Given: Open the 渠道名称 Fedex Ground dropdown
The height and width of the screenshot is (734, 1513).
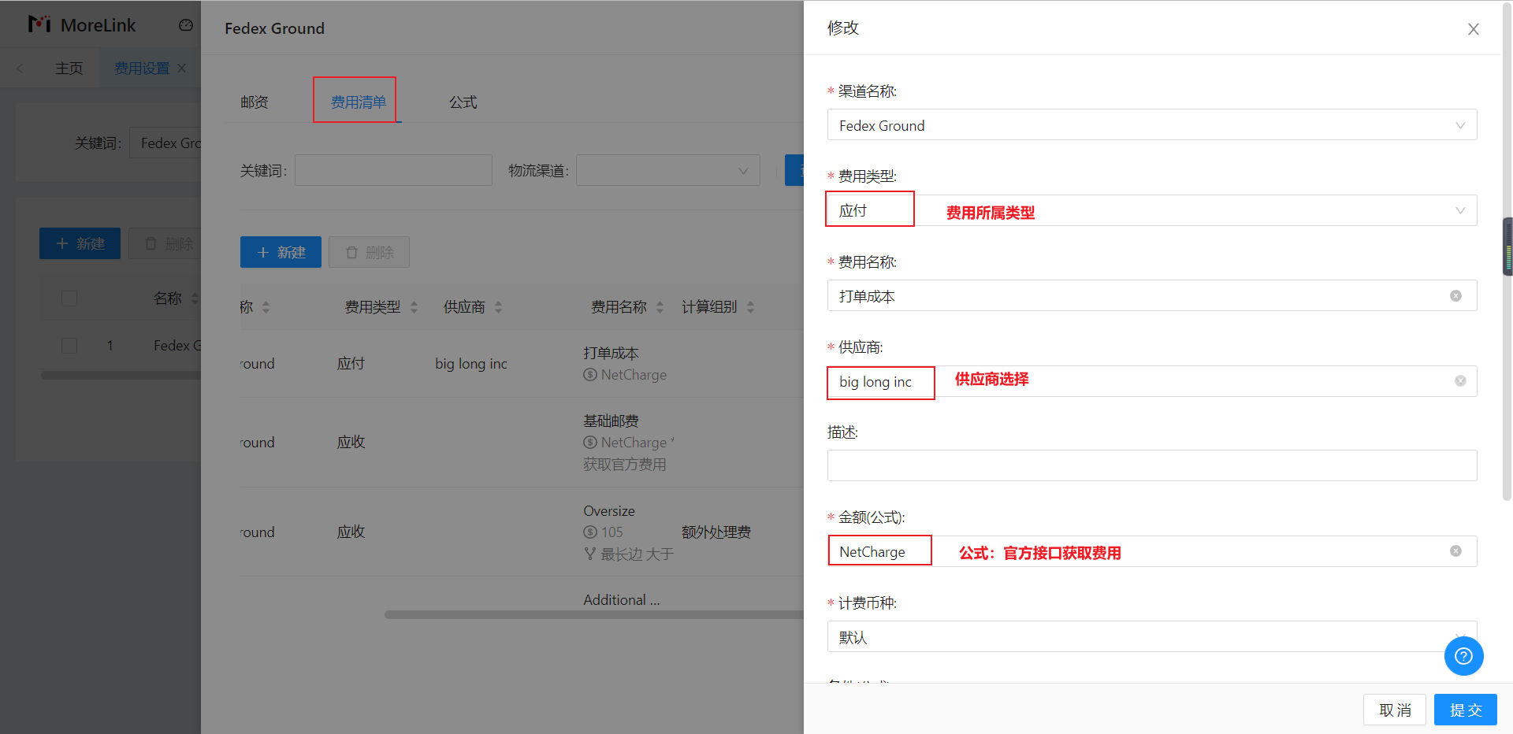Looking at the screenshot, I should pyautogui.click(x=1151, y=125).
